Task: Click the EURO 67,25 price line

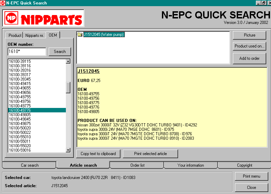Action: click(89, 81)
